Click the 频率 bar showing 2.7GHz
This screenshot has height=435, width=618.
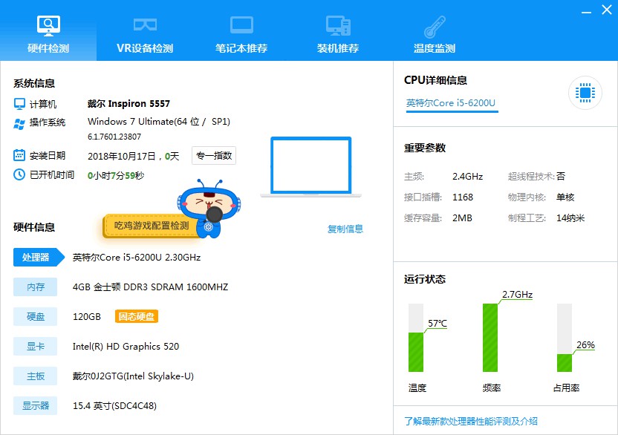pos(490,338)
